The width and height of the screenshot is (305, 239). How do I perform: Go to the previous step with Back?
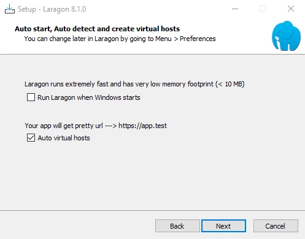coord(177,226)
